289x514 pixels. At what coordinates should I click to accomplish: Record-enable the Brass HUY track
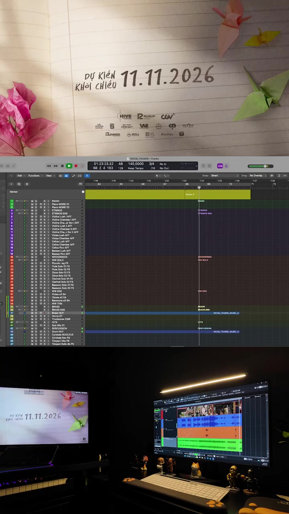tap(45, 313)
